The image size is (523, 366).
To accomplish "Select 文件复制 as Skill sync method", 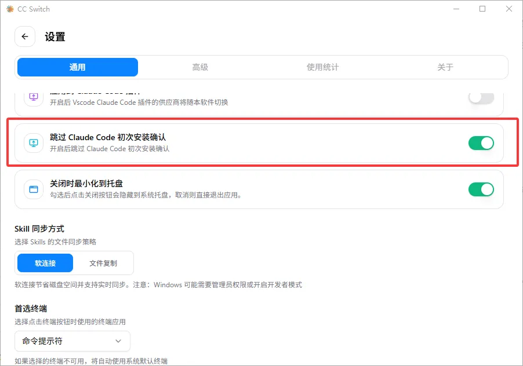I will point(104,263).
